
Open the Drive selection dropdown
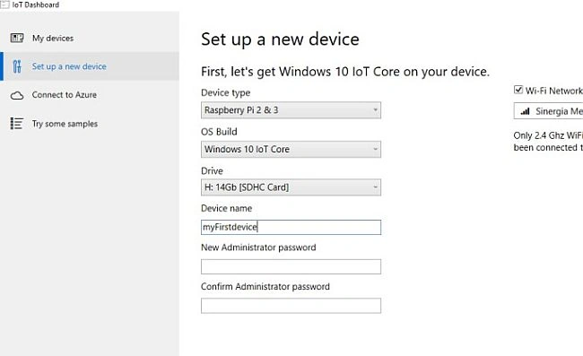point(291,187)
